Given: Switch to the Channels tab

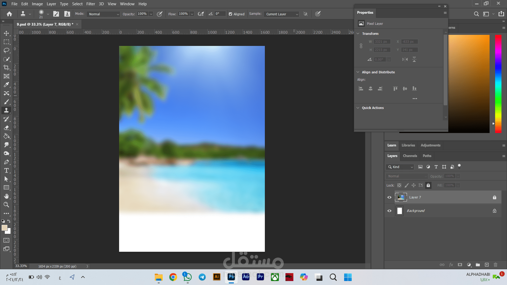Looking at the screenshot, I should pos(410,156).
